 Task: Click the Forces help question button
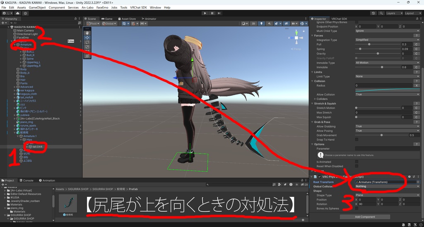pyautogui.click(x=417, y=35)
